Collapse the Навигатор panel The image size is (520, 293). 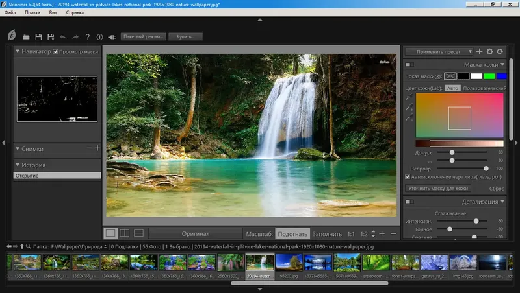[18, 51]
